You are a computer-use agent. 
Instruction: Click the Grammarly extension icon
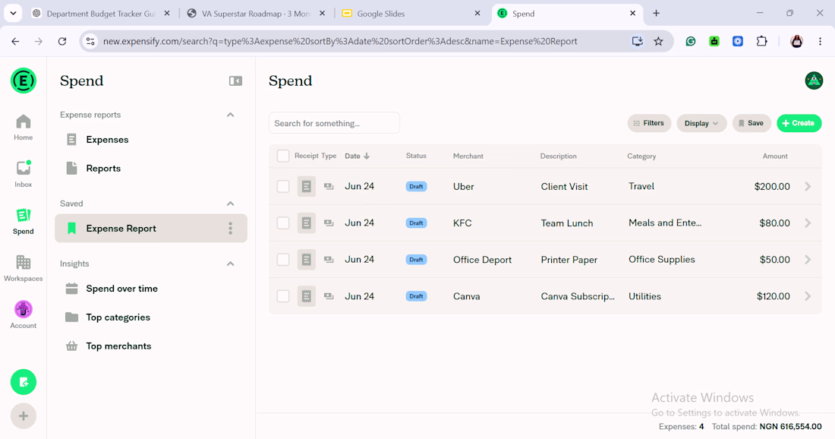(x=691, y=41)
